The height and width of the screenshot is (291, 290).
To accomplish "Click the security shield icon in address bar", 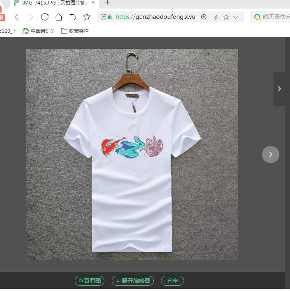I will click(x=104, y=17).
